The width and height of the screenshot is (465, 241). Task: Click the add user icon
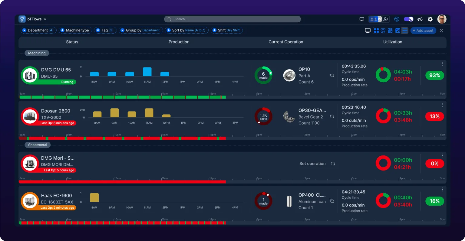[x=386, y=19]
